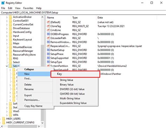Image resolution: width=166 pixels, height=128 pixels.
Task: Expand the DriverDatabase tree node
Action: [7, 29]
